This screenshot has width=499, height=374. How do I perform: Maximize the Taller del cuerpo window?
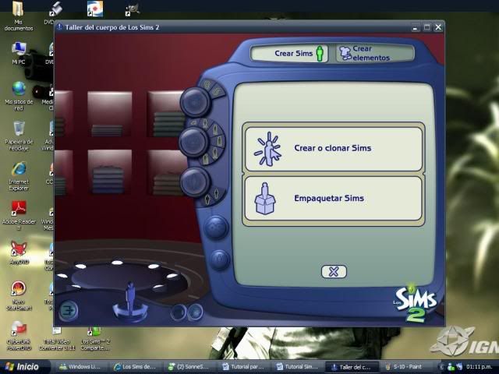pos(426,28)
